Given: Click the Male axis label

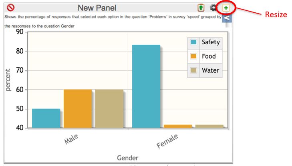Looking at the screenshot, I should click(x=71, y=139).
